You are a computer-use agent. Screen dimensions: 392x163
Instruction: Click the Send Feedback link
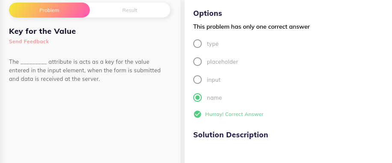tap(29, 41)
